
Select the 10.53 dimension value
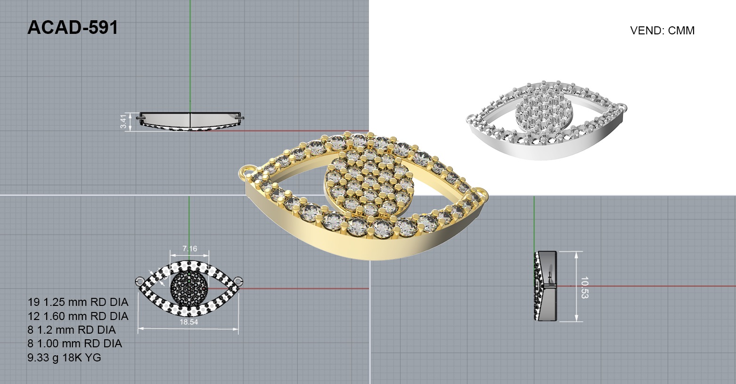pos(584,287)
